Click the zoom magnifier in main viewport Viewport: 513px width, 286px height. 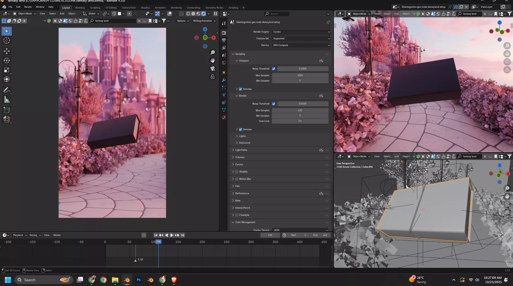point(213,52)
